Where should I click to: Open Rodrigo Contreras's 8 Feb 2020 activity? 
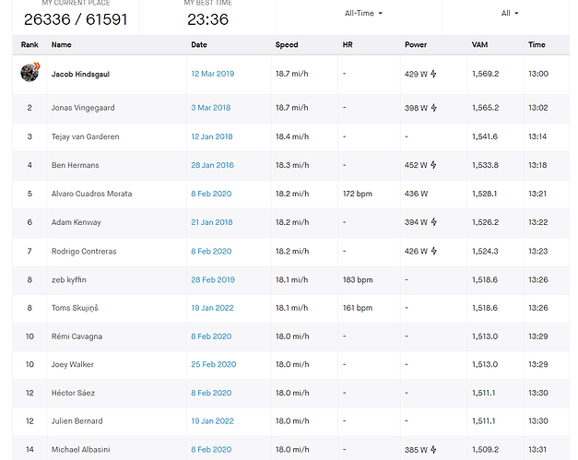(x=211, y=252)
